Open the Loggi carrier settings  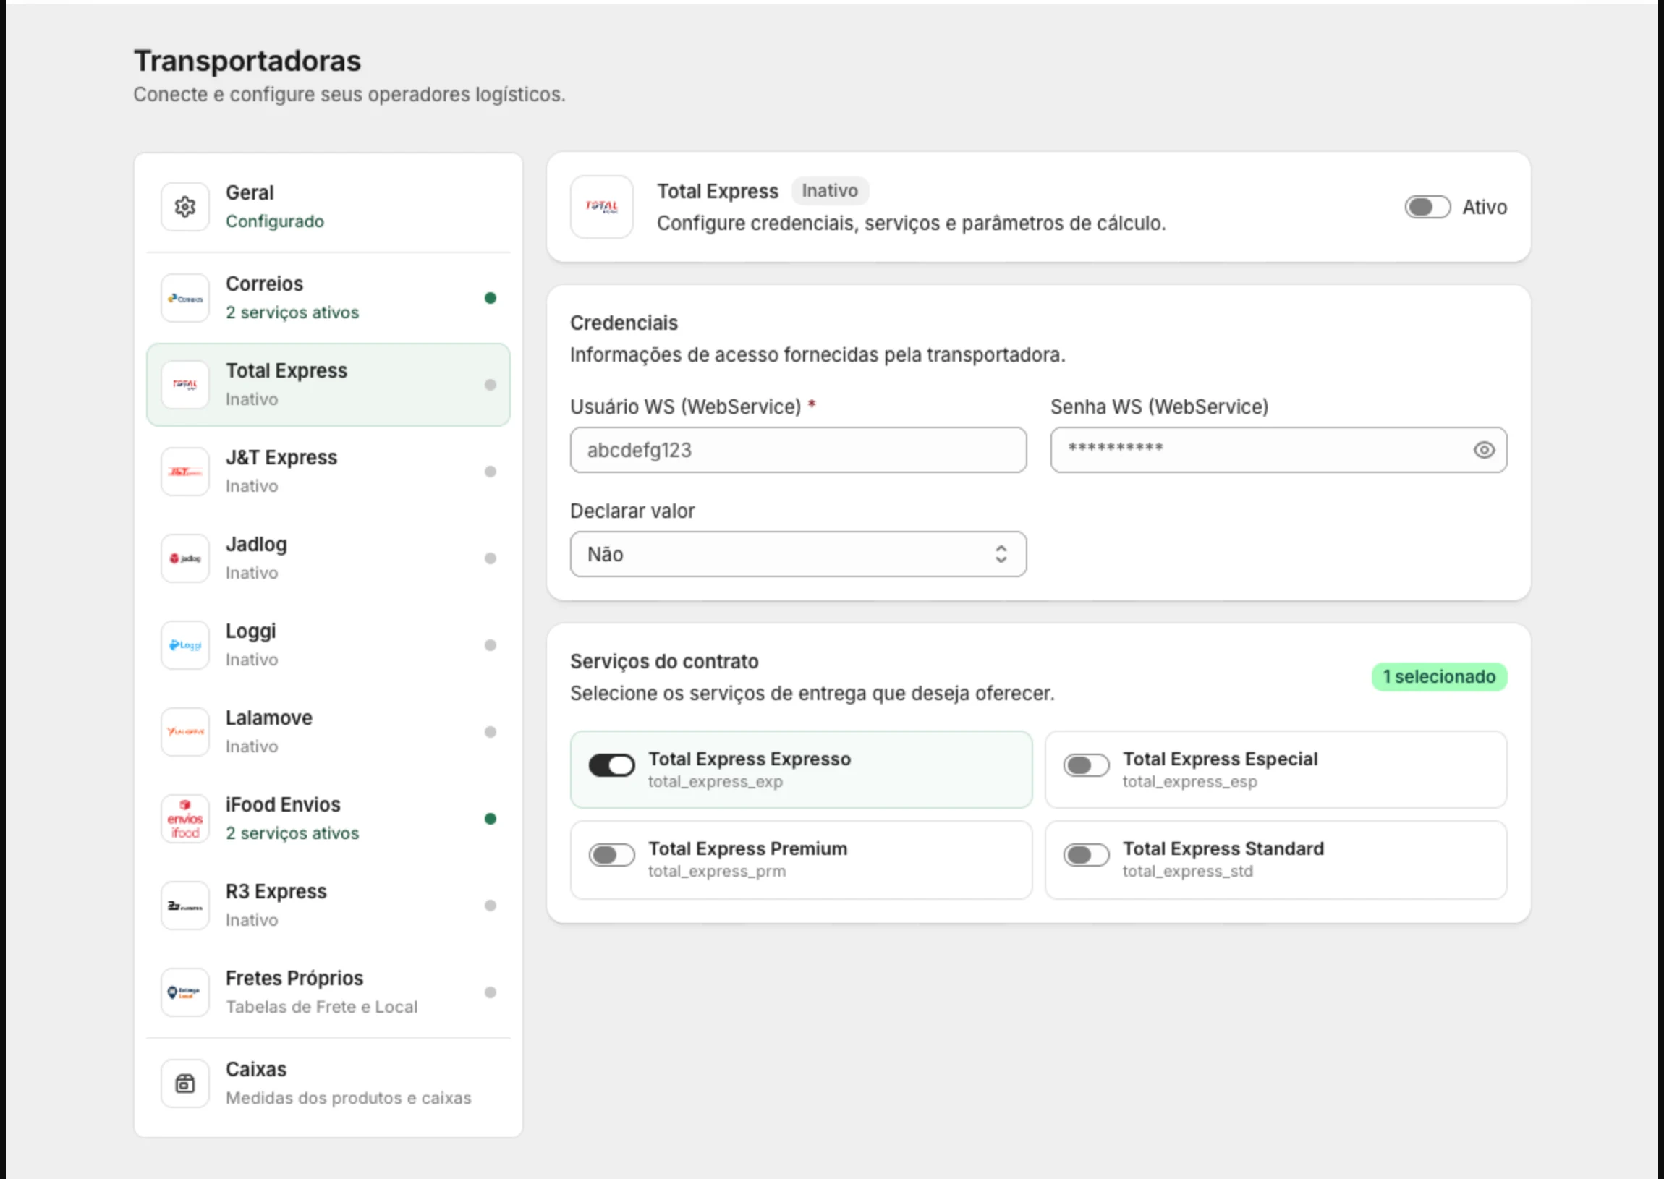(328, 645)
